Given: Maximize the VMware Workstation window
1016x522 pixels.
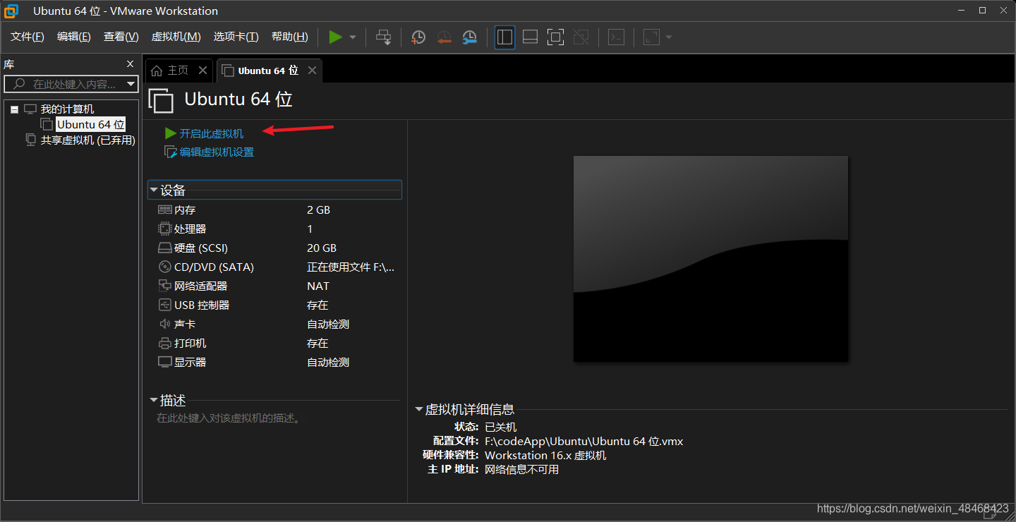Looking at the screenshot, I should 982,11.
